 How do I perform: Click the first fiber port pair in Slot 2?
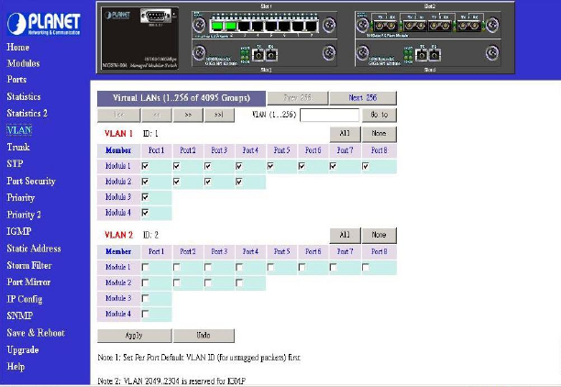tap(385, 26)
